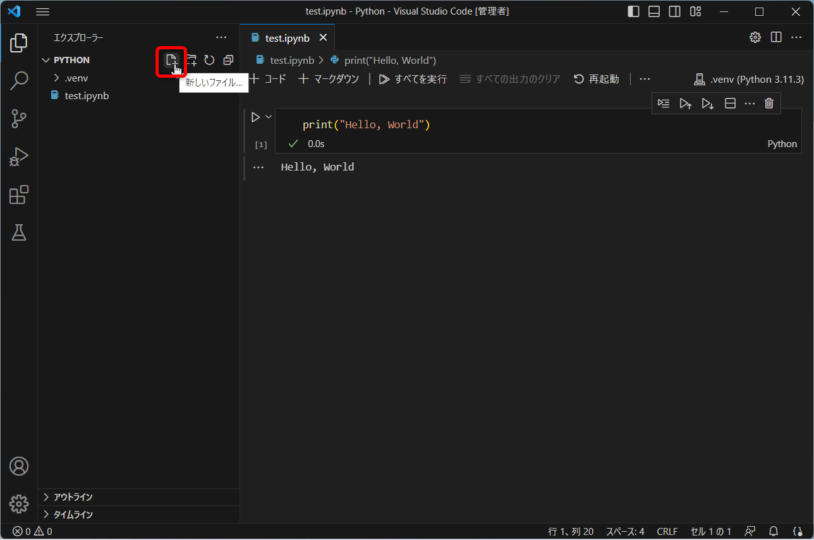
Task: Restart the notebook kernel
Action: pyautogui.click(x=595, y=79)
